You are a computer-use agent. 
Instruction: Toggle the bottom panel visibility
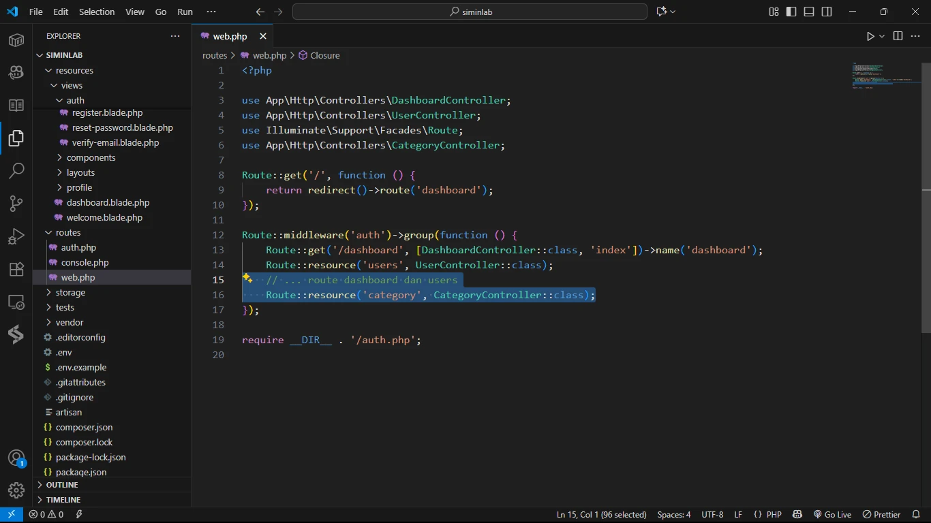coord(809,12)
